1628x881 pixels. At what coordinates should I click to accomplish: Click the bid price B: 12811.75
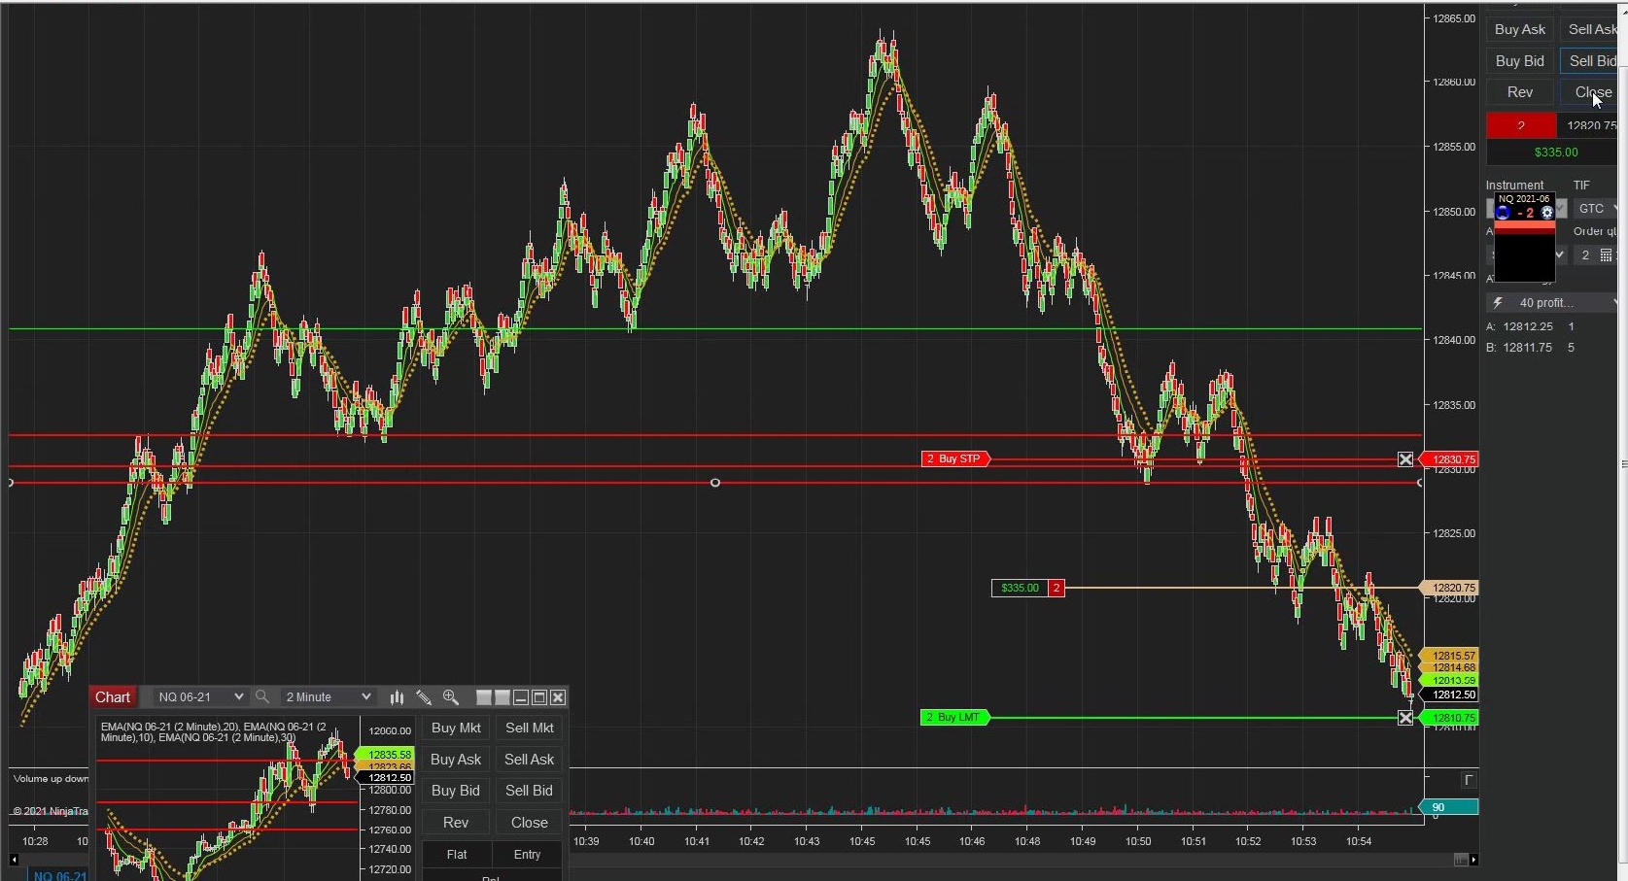pos(1520,348)
